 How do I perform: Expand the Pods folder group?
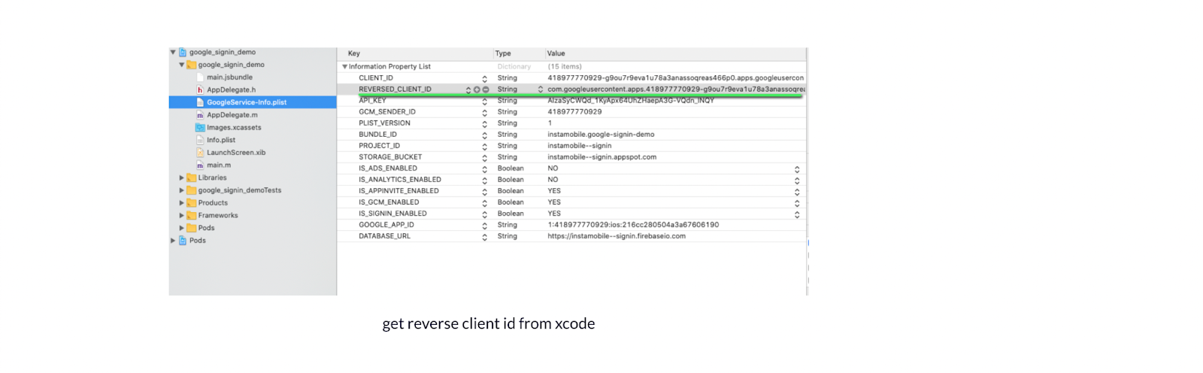click(181, 228)
